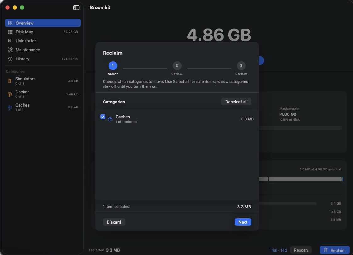Viewport: 353px width, 255px height.
Task: Click the Caches row in dialog list
Action: 177,119
